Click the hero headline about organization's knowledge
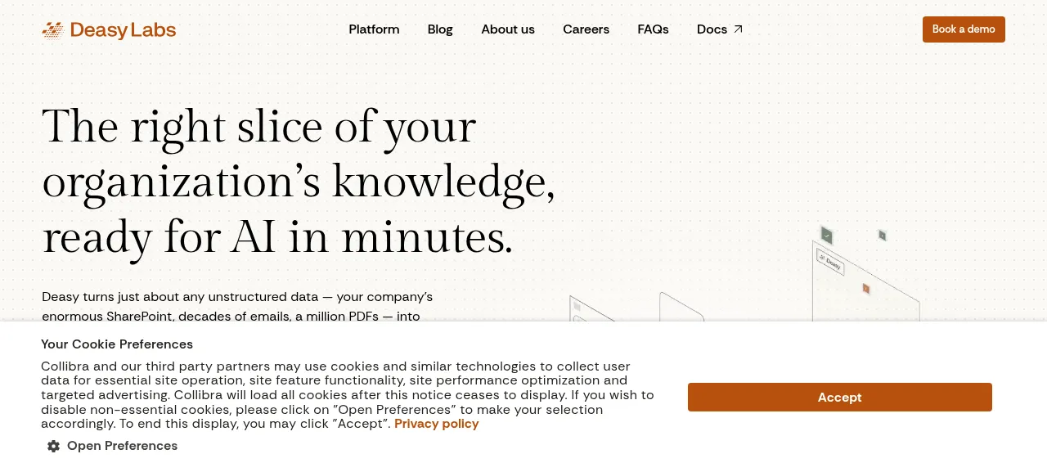 point(299,182)
